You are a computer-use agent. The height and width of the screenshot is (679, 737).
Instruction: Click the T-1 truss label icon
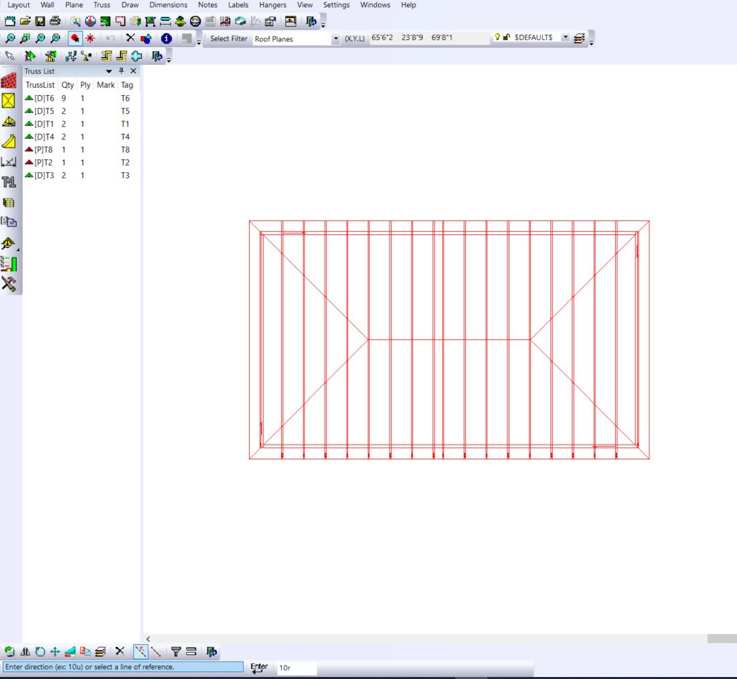coord(9,181)
